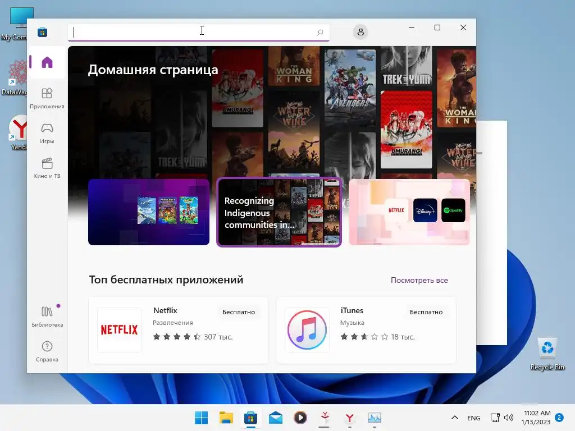
Task: Click the Microsoft Store logo icon
Action: (x=43, y=32)
